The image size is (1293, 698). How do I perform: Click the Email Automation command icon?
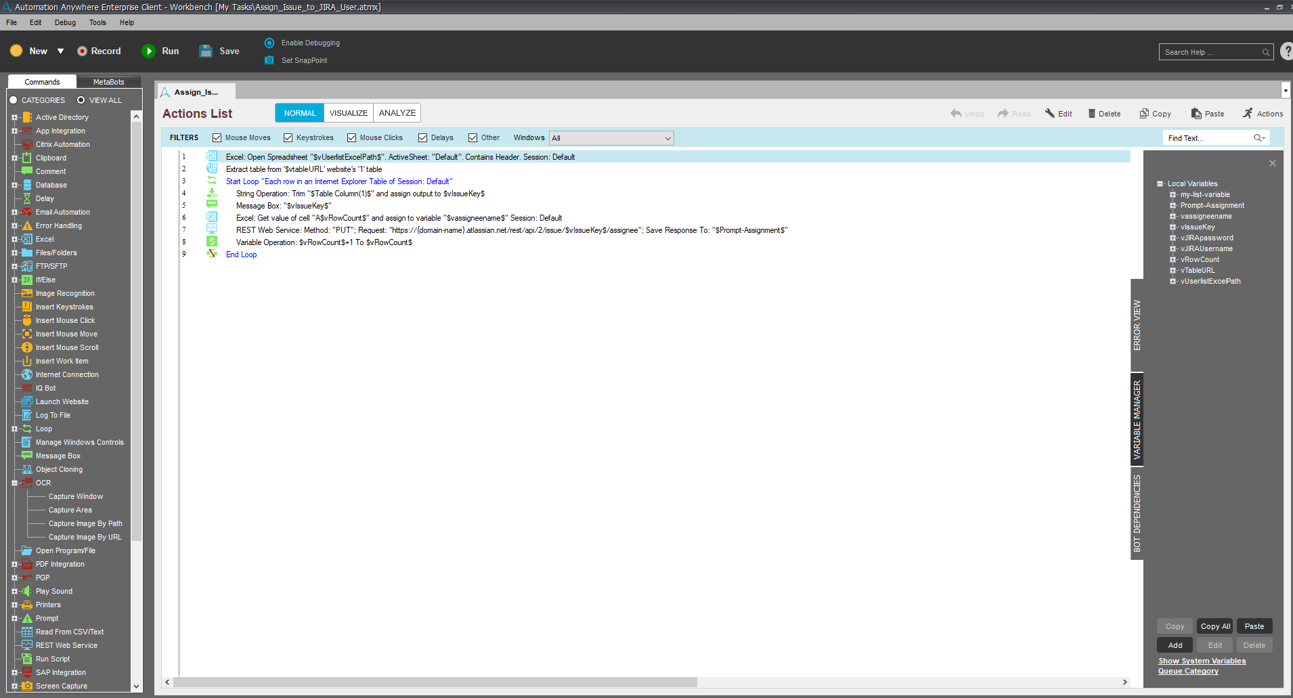(27, 212)
